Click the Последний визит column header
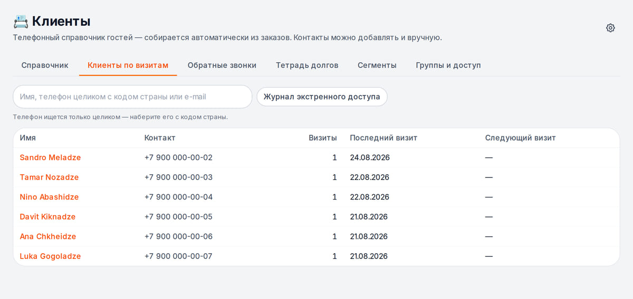Image resolution: width=633 pixels, height=299 pixels. coord(383,138)
